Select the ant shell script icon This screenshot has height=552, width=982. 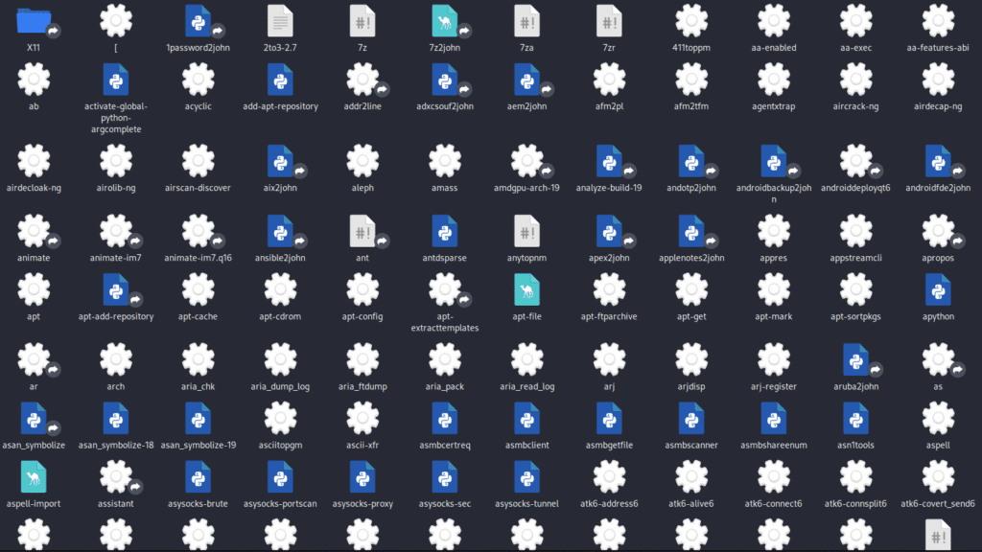[362, 231]
